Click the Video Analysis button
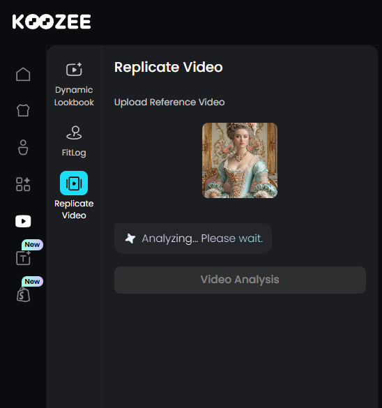The width and height of the screenshot is (382, 408). (240, 280)
